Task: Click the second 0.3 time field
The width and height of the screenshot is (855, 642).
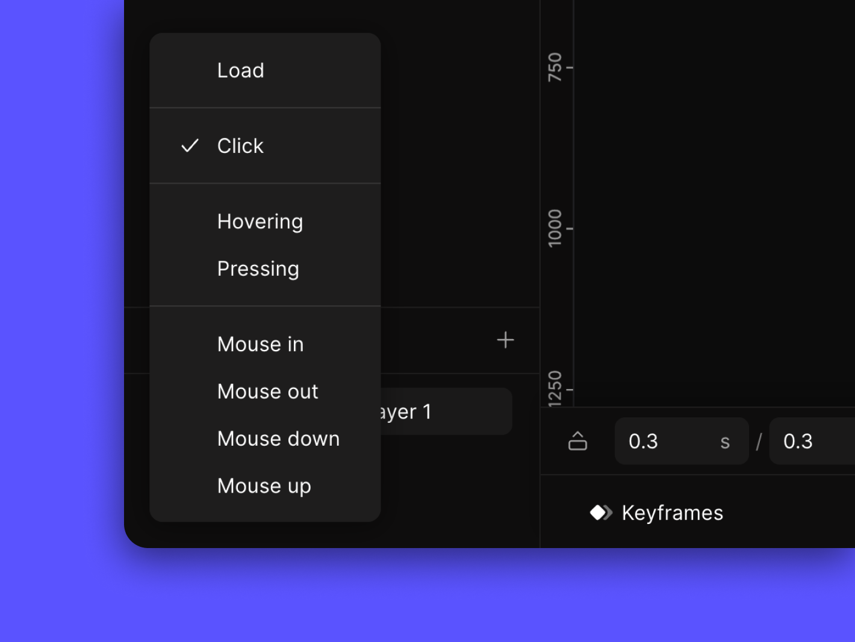Action: coord(812,441)
